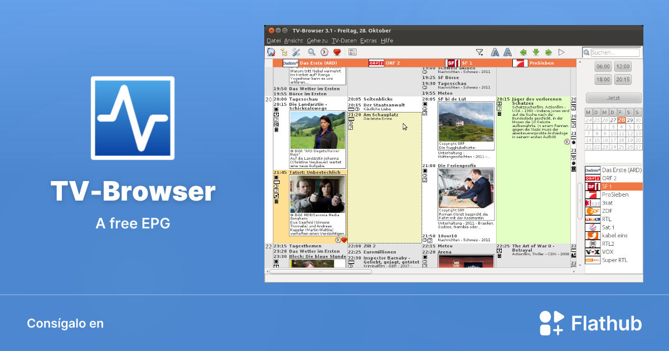Image resolution: width=669 pixels, height=351 pixels.
Task: Select ProSieben from the channel list
Action: click(x=614, y=194)
